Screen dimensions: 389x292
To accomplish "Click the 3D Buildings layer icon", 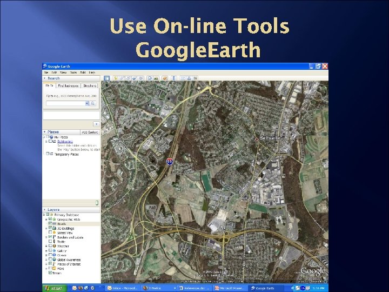I will click(54, 228).
